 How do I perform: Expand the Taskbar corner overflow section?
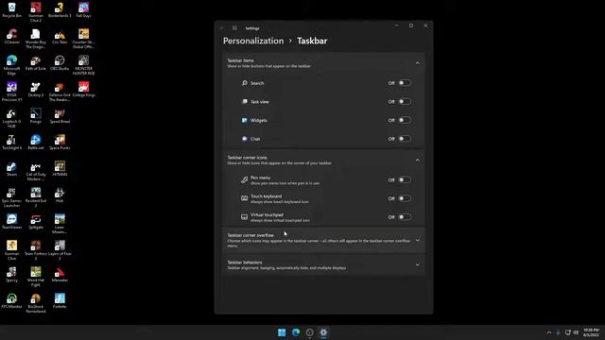click(418, 240)
